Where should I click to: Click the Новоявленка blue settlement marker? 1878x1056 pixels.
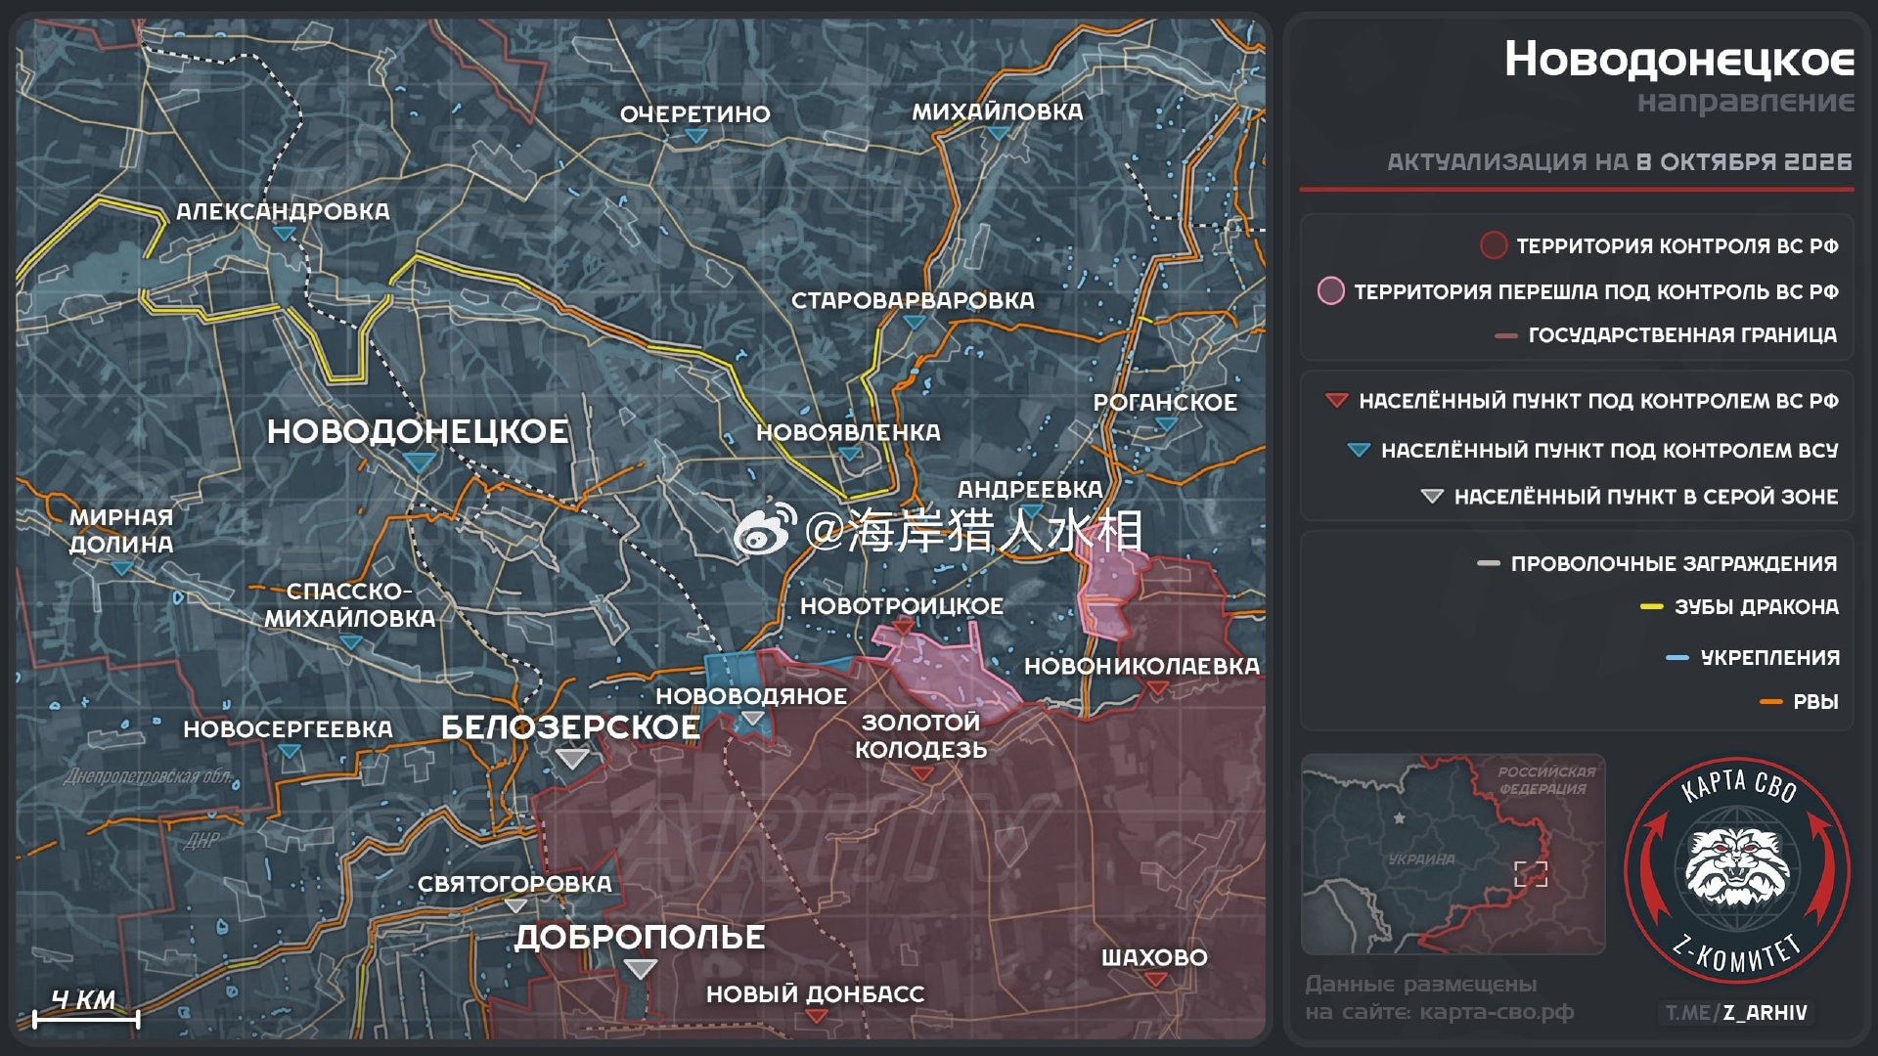click(849, 454)
